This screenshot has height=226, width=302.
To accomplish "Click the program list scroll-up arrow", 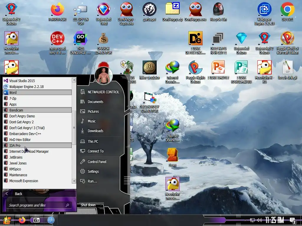I will point(74,80).
